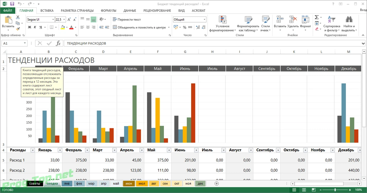Switch to Page Break Preview in status bar
367x193 pixels.
(314, 190)
